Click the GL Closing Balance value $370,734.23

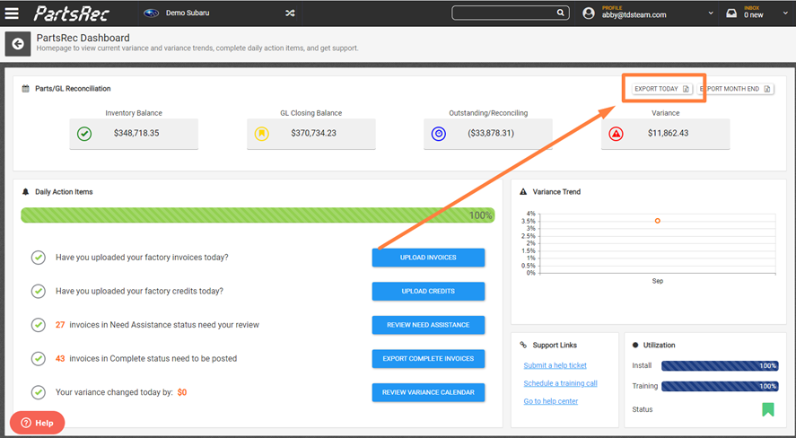point(314,133)
